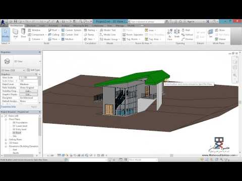This screenshot has height=181, width=242.
Task: Open the Collaborate ribbon tab
Action: pyautogui.click(x=98, y=26)
